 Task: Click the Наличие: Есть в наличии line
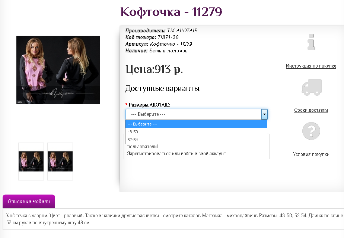pos(156,51)
